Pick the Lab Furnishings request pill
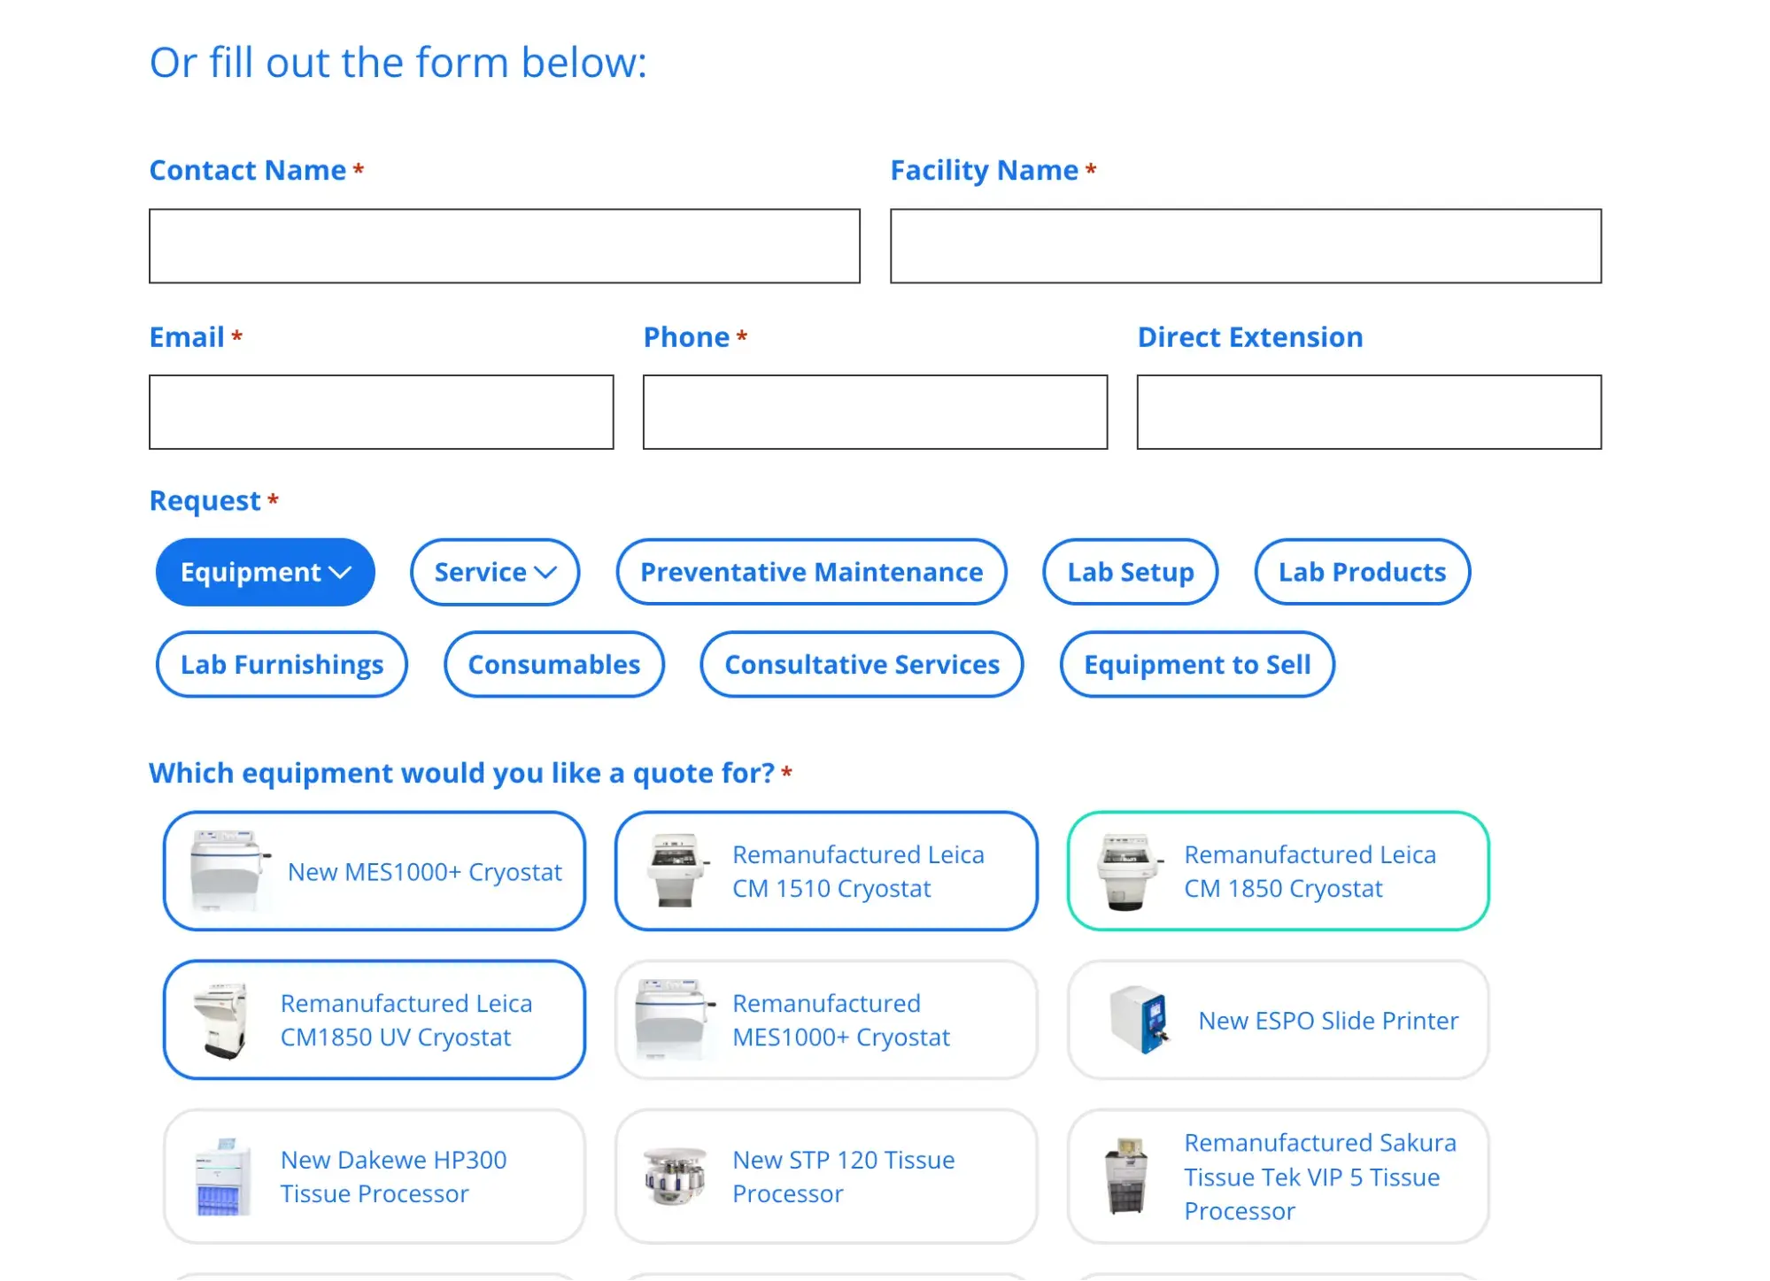Viewport: 1770px width, 1281px height. coord(282,664)
